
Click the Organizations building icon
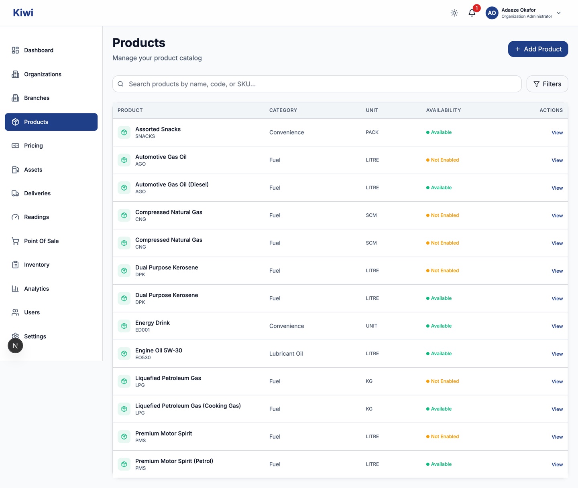pos(15,74)
